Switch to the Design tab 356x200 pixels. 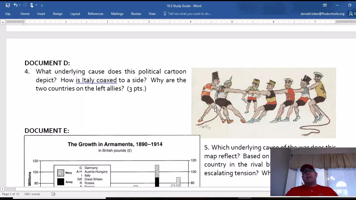coord(58,14)
